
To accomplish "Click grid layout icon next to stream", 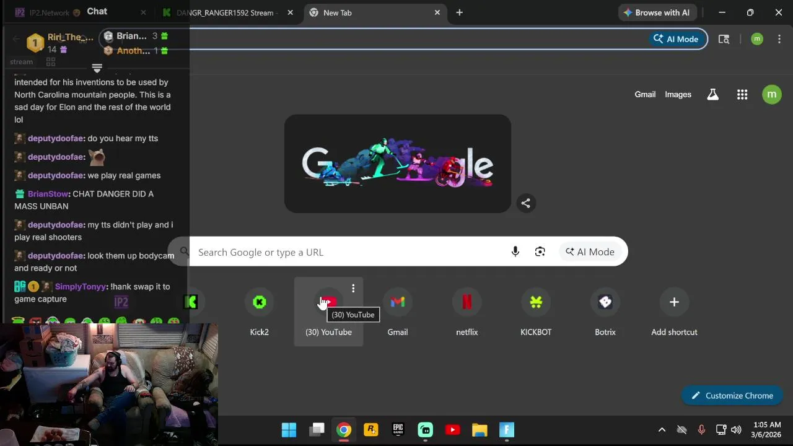I will pos(51,62).
